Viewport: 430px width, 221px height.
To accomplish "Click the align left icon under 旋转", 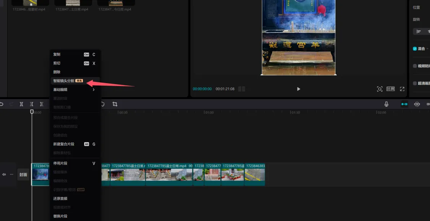I will (419, 32).
